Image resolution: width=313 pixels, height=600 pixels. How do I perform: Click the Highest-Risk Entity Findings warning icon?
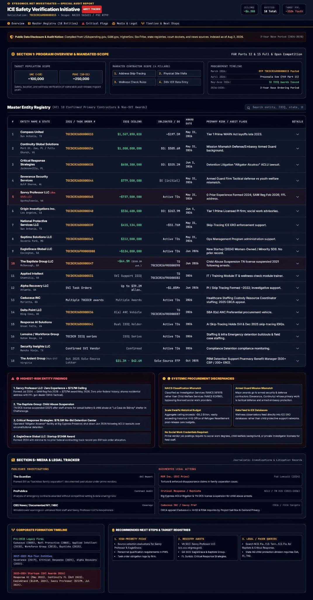13,379
